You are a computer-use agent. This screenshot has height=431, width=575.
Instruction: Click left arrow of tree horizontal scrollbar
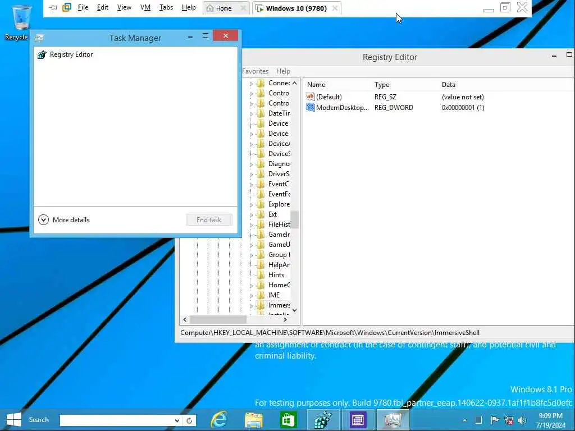185,319
